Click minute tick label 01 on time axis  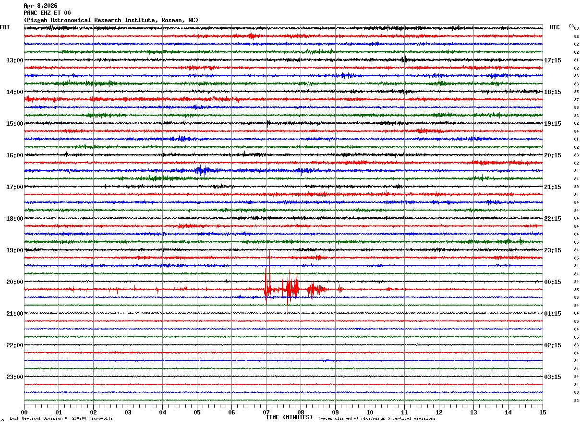pos(59,412)
